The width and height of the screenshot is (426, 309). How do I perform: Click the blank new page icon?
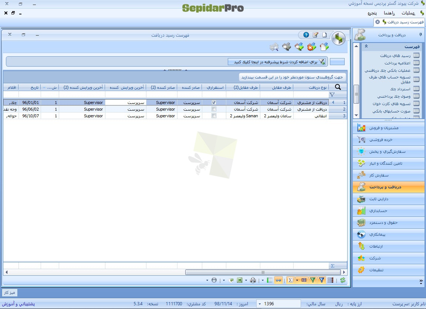click(324, 35)
